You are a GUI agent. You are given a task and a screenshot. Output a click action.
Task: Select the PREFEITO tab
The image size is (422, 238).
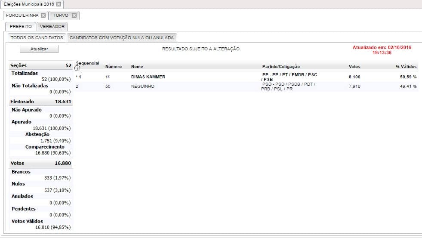(21, 27)
